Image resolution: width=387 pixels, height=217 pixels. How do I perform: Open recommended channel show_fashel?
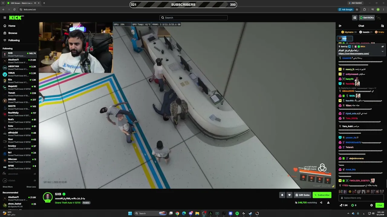point(19,205)
